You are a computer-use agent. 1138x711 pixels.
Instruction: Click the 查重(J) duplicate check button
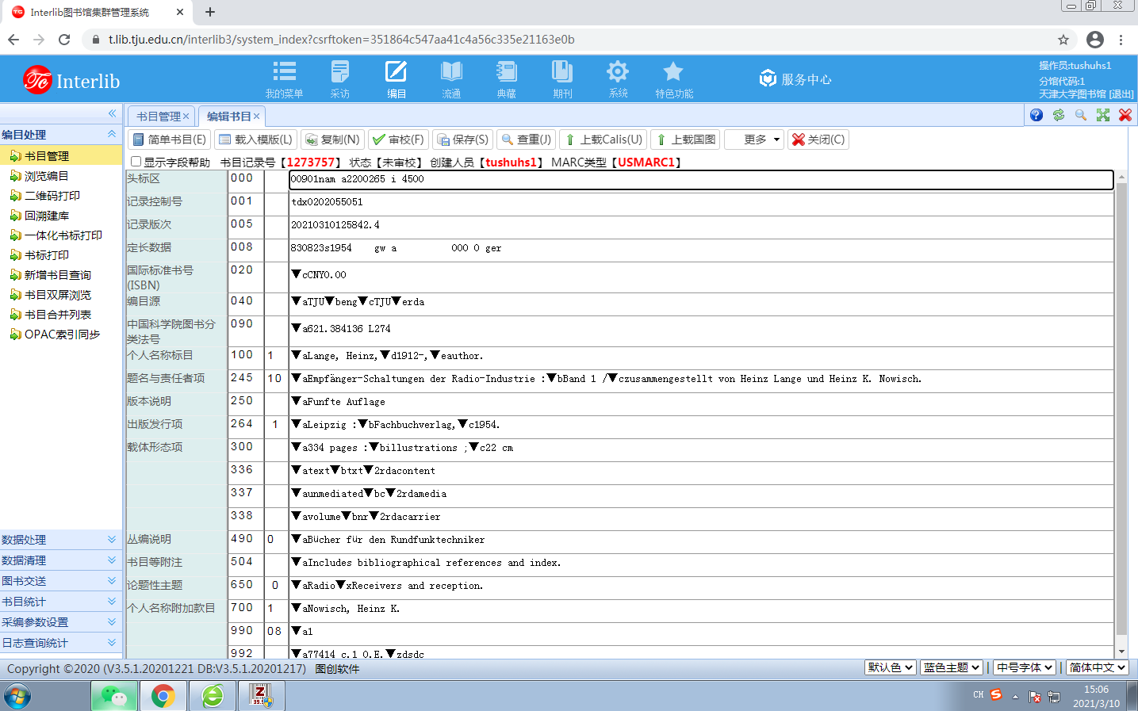point(526,140)
